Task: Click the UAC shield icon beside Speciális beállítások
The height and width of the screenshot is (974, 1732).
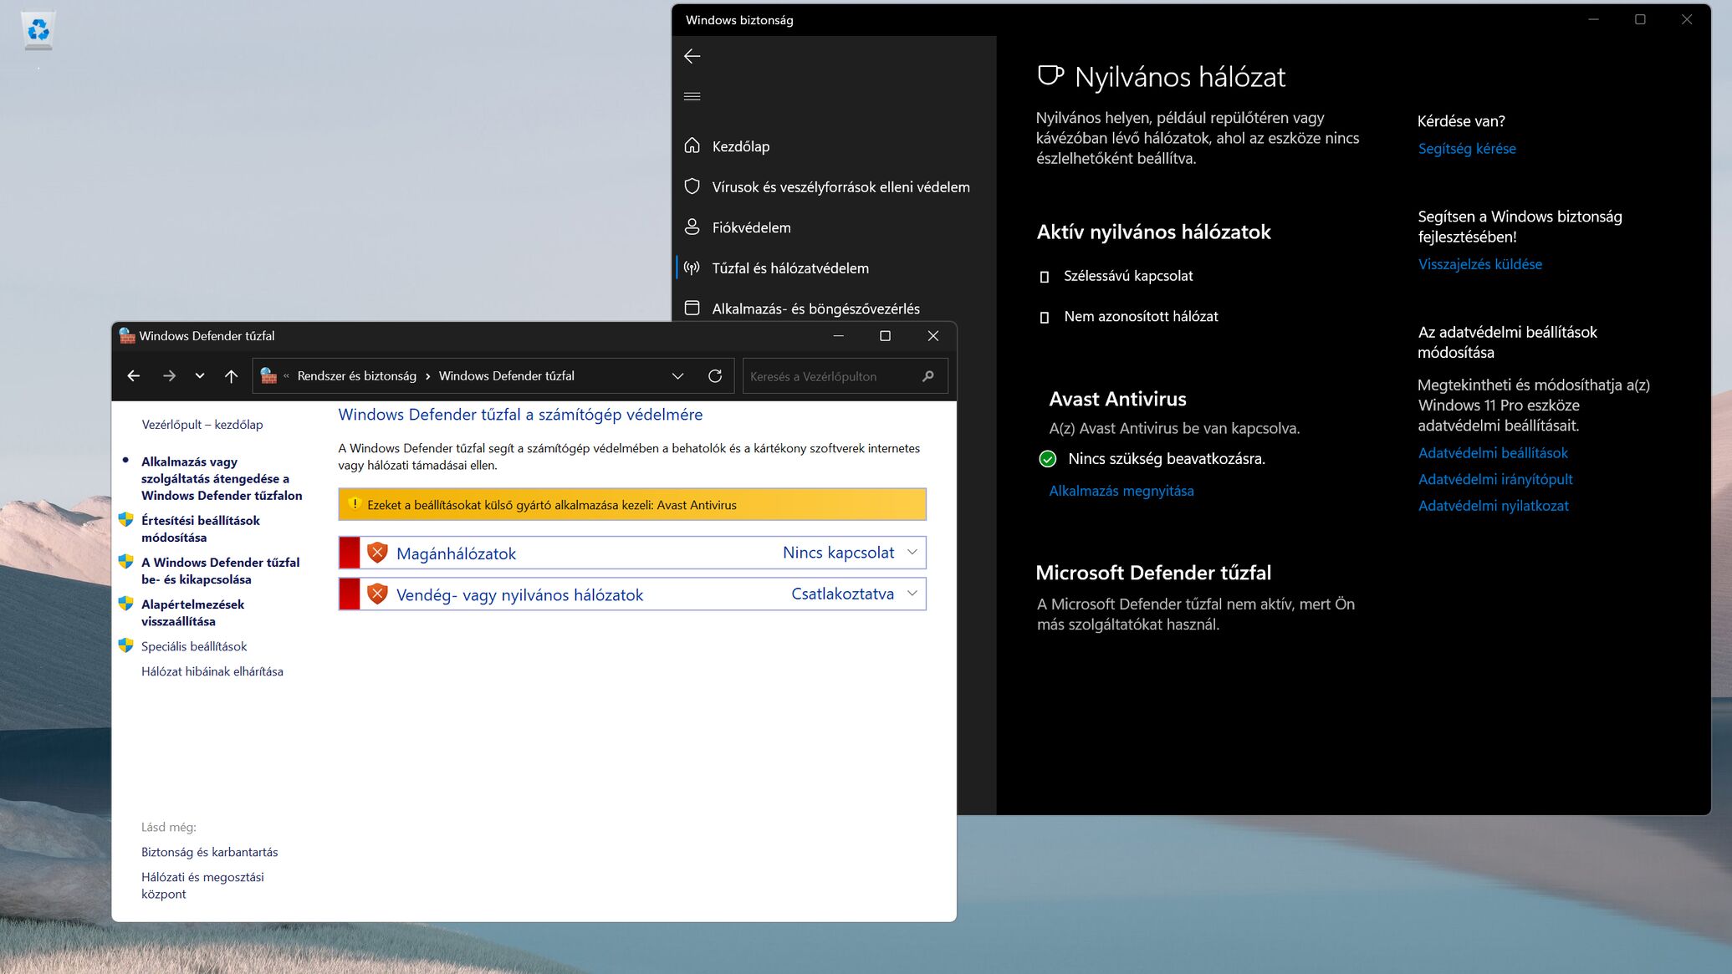Action: click(126, 645)
